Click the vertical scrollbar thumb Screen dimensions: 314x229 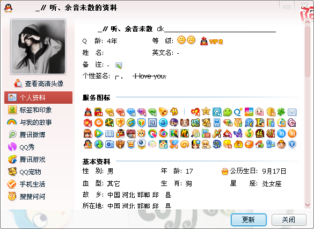click(x=308, y=51)
